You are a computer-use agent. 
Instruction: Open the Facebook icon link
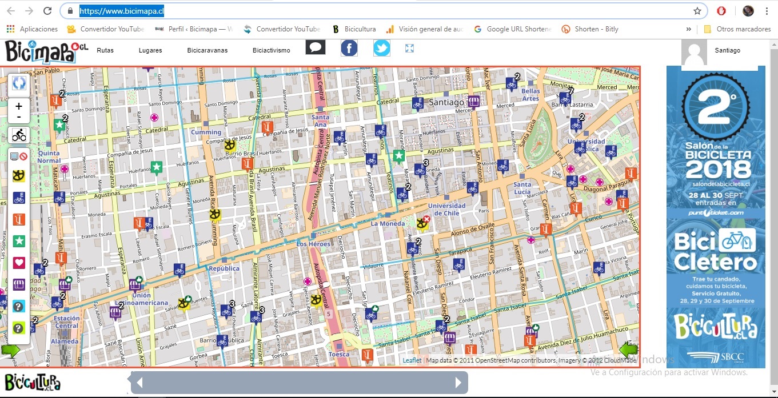tap(349, 48)
